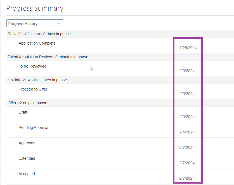Click the Accepted status entry
Screen dimensions: 234x185
[x=27, y=174]
